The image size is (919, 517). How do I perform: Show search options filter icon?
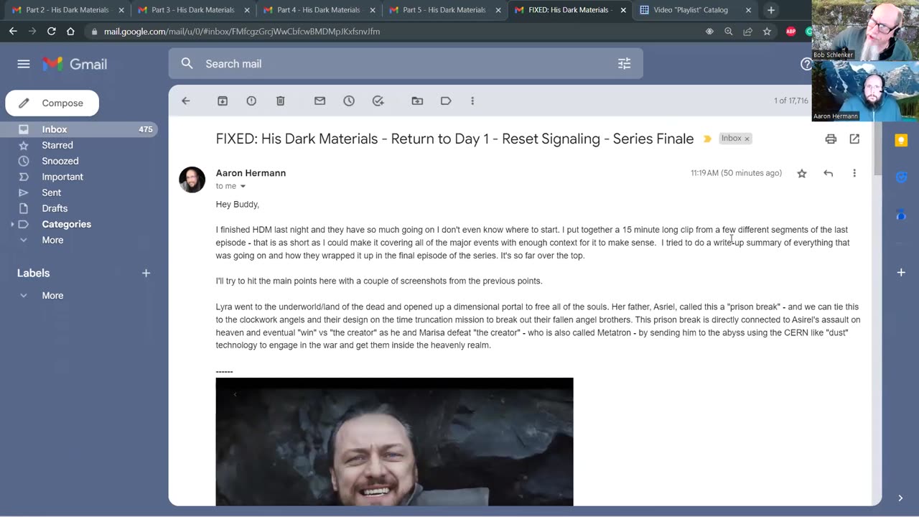tap(625, 64)
